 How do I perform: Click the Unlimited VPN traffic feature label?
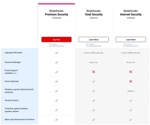(x=13, y=53)
